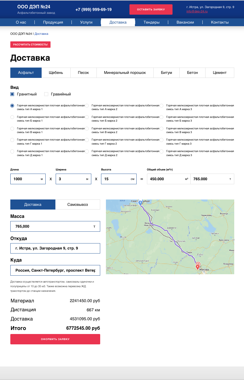
Task: Click the Доставка breadcrumb link
Action: click(41, 34)
